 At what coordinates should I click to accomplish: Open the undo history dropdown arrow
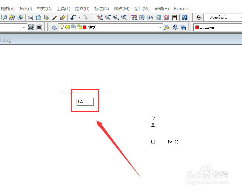click(x=79, y=17)
